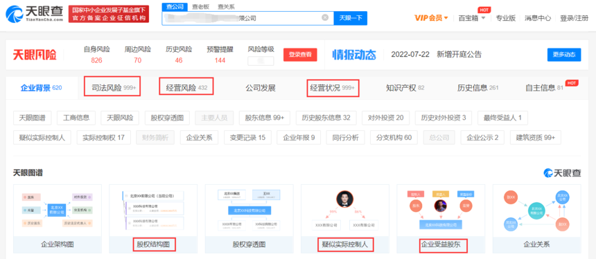Click the 天眼风险 tag button
This screenshot has height=259, width=596.
(120, 118)
